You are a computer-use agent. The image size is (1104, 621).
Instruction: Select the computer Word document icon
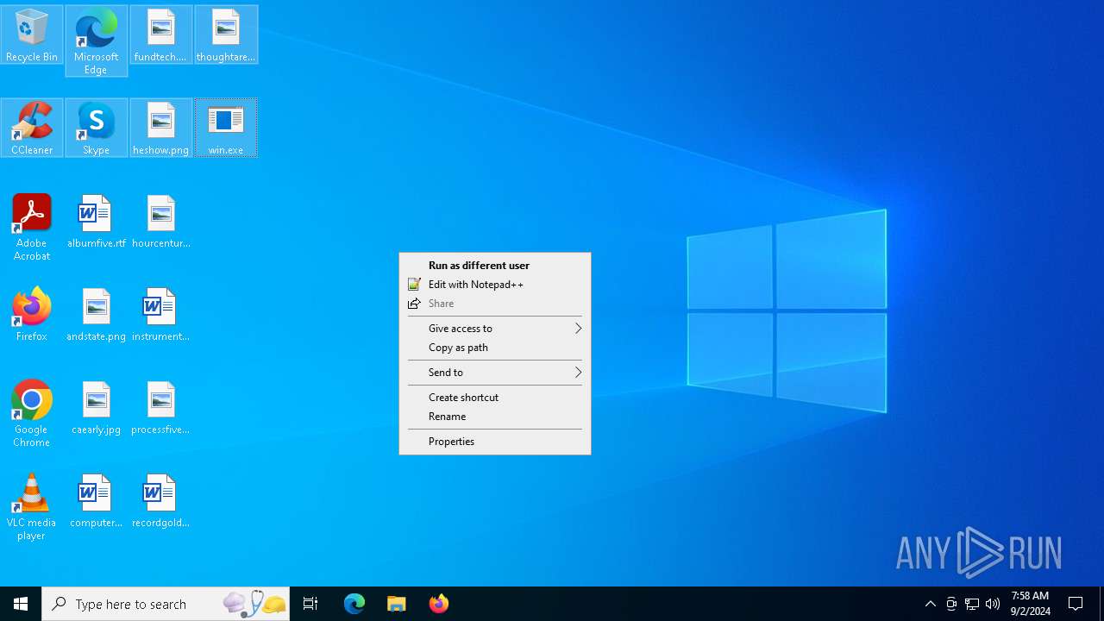click(x=96, y=501)
